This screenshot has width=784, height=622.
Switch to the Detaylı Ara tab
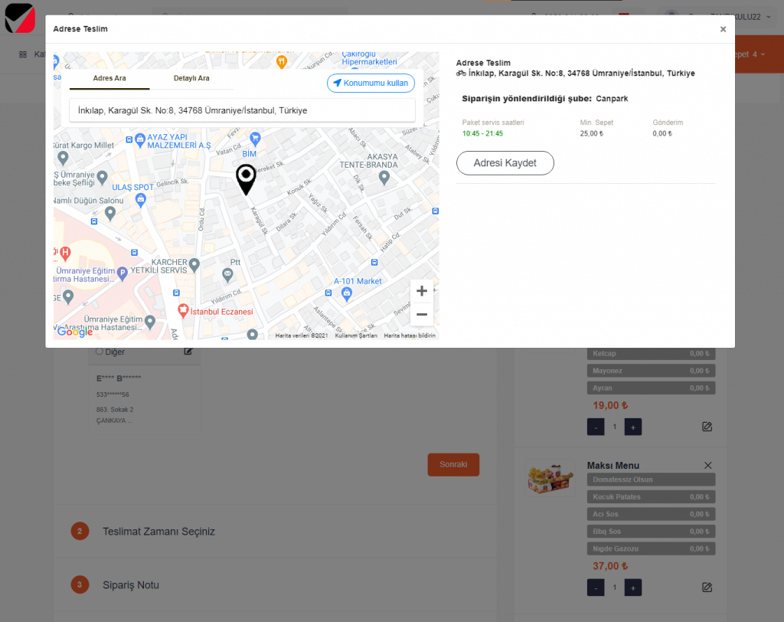191,79
